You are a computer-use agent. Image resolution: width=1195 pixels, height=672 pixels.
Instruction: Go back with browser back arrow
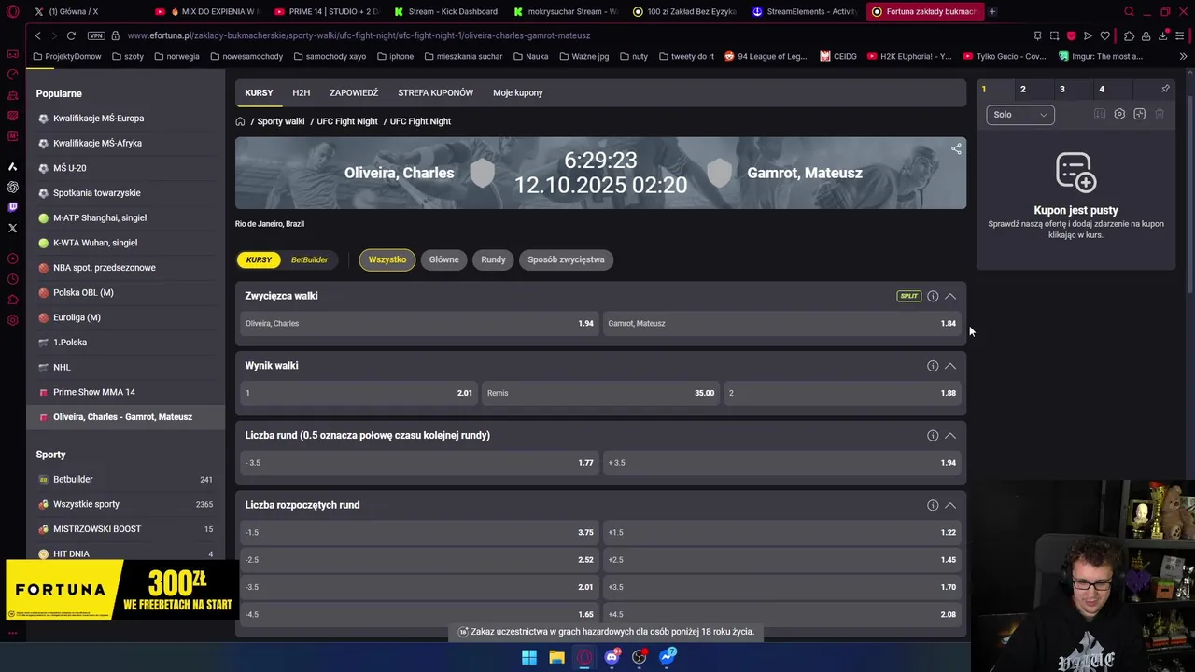tap(37, 35)
